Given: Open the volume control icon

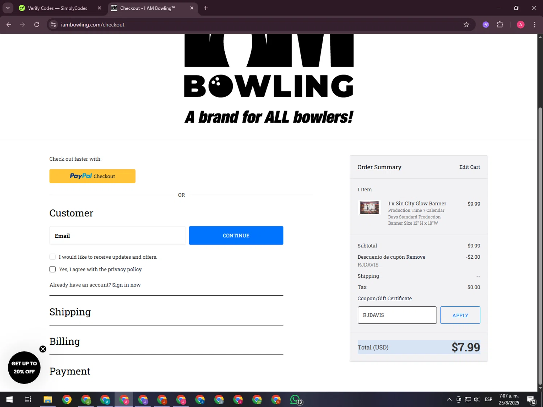Looking at the screenshot, I should click(x=477, y=399).
